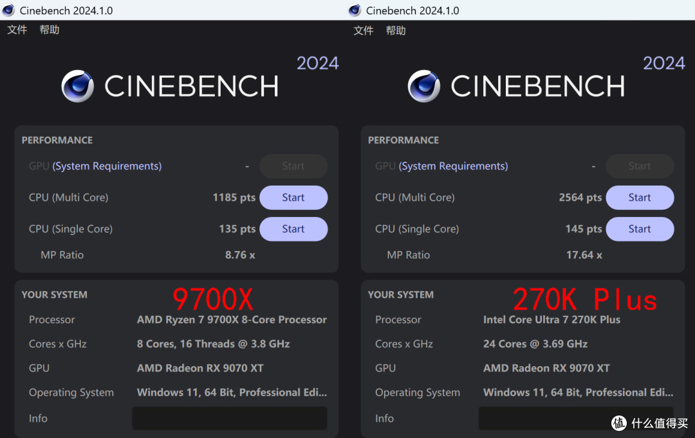This screenshot has width=695, height=438.
Task: Open 帮助 menu in right Cinebench window
Action: [396, 31]
